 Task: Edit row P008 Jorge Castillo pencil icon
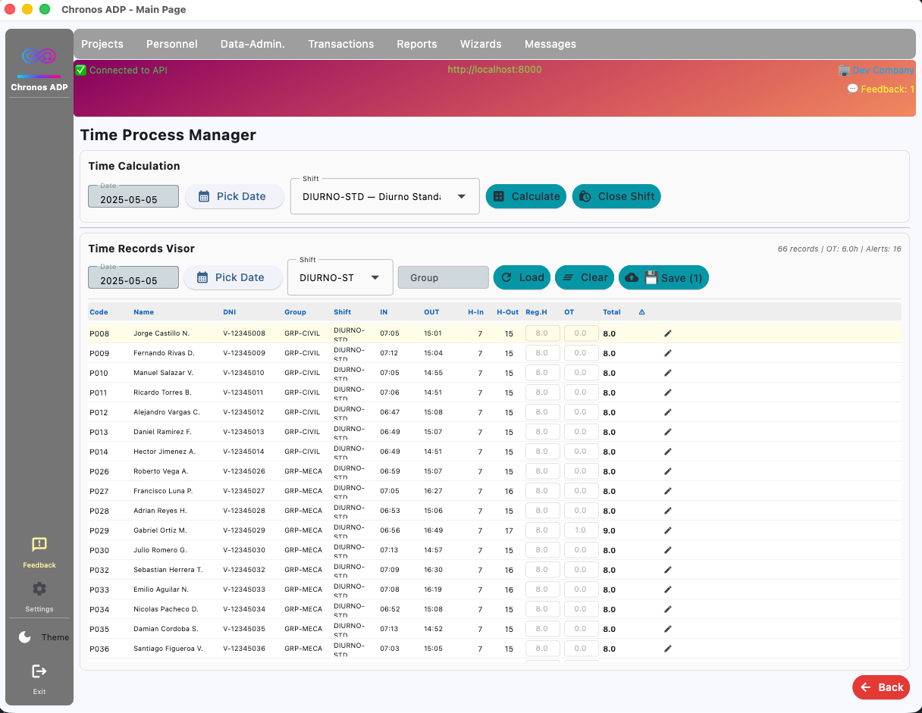tap(668, 333)
